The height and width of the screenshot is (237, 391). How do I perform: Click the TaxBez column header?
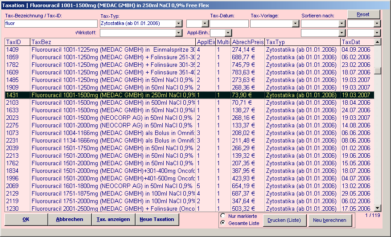(113, 42)
